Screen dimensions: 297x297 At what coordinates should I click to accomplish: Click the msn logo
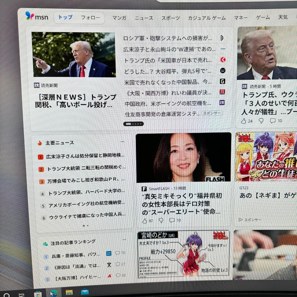click(37, 16)
